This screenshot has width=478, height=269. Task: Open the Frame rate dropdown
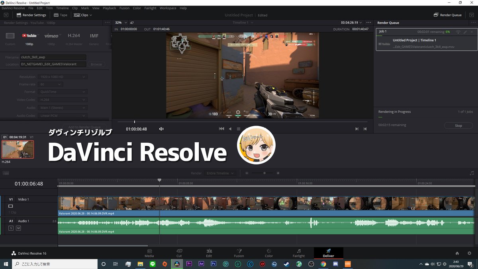51,84
